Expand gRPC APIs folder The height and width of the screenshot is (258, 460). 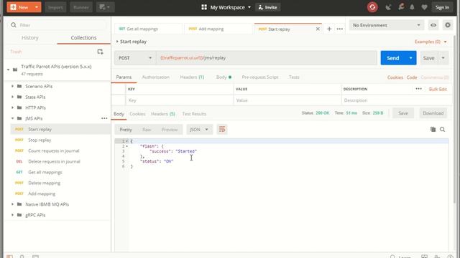click(12, 215)
